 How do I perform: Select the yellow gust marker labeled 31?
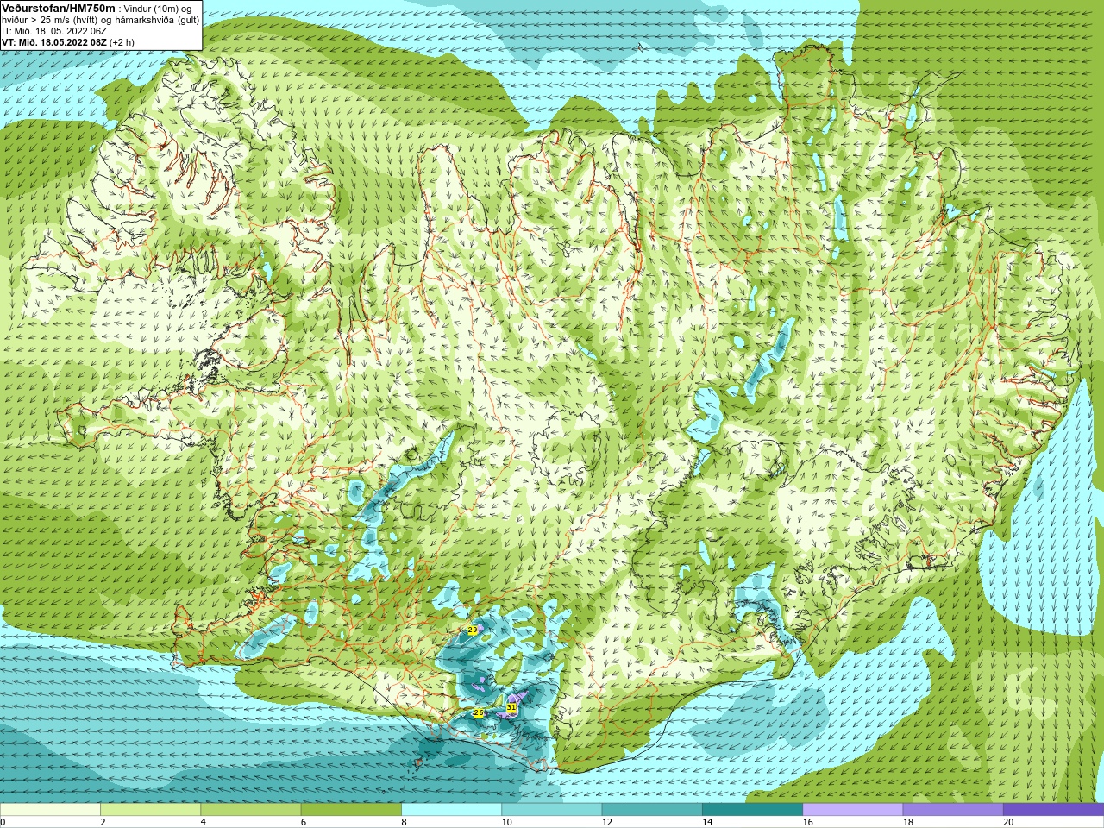pyautogui.click(x=511, y=707)
